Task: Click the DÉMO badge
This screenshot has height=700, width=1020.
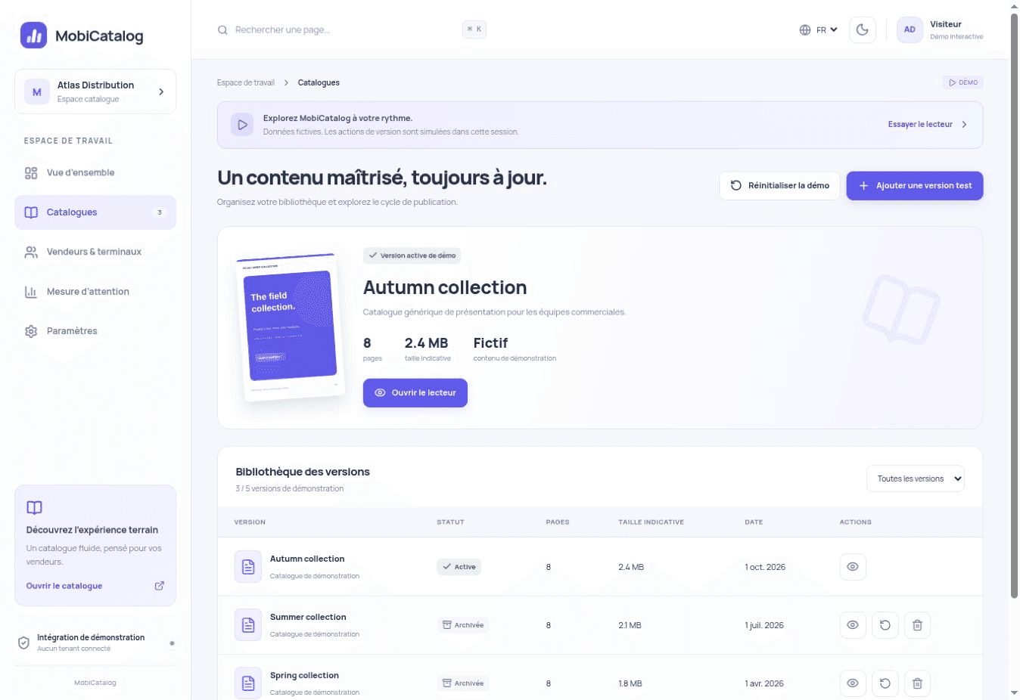Action: tap(962, 82)
